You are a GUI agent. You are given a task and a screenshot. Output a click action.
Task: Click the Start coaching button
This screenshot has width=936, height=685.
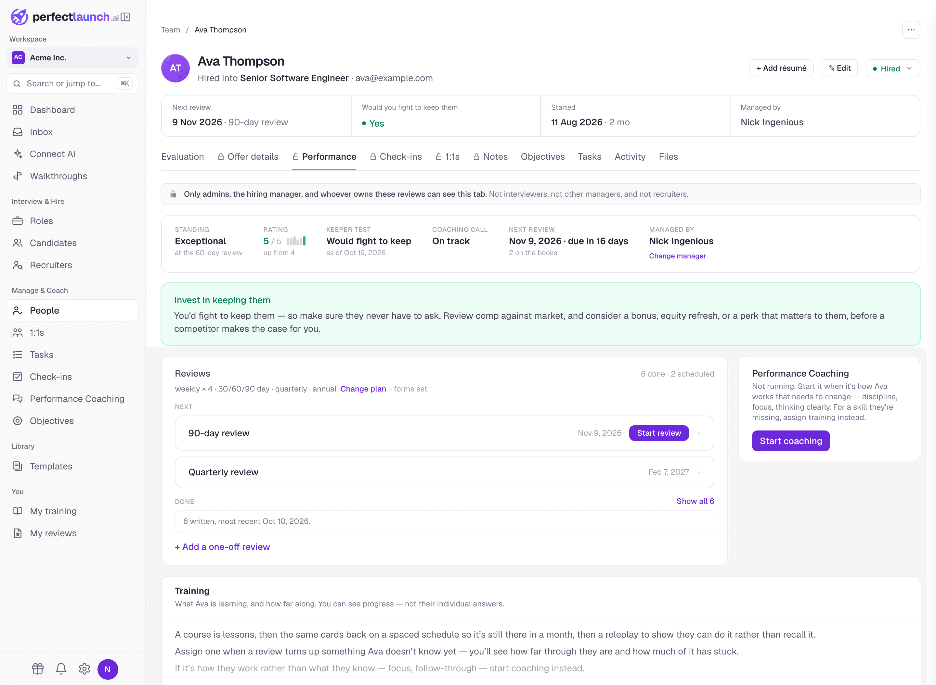[x=791, y=441]
